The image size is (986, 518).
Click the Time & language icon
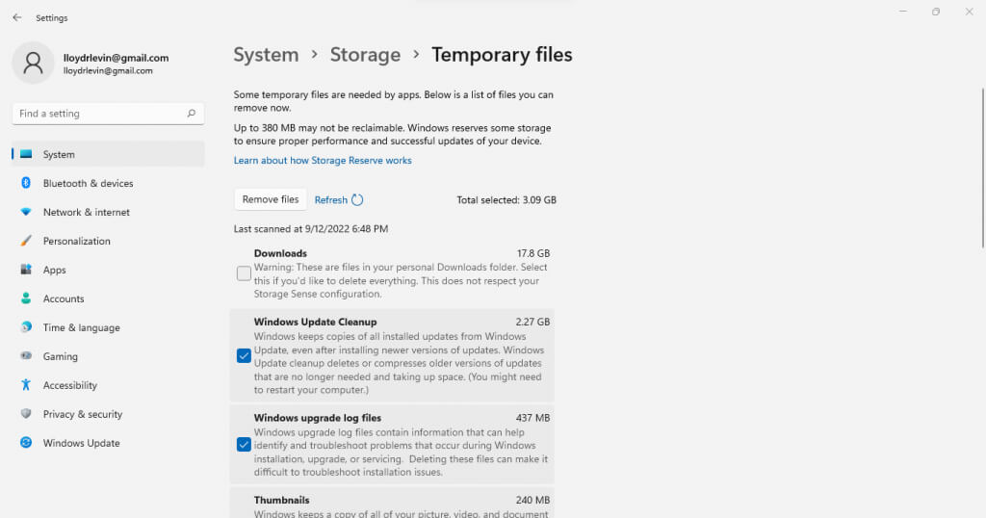pos(26,327)
